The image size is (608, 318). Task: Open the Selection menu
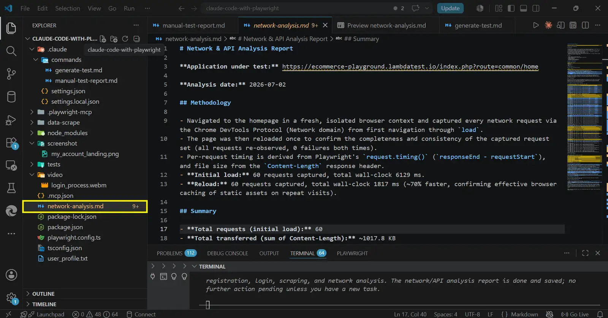point(68,8)
